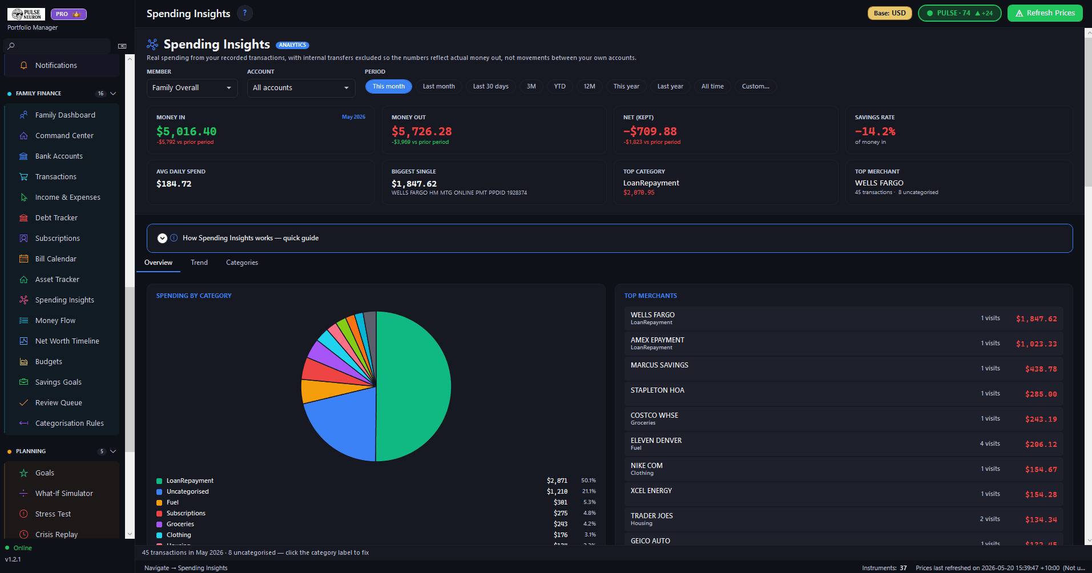
Task: Click the quick guide info icon
Action: (x=174, y=238)
